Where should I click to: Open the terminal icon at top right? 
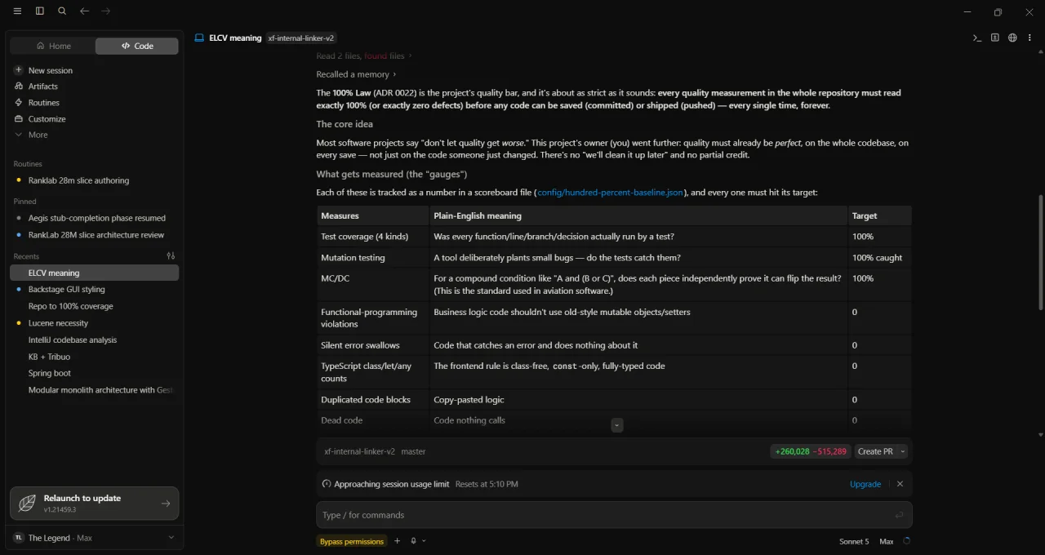coord(976,38)
